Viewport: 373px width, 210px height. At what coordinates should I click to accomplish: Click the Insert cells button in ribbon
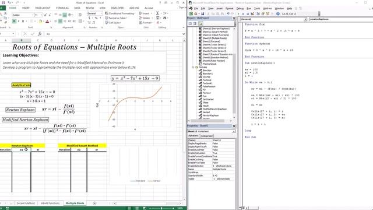click(145, 13)
